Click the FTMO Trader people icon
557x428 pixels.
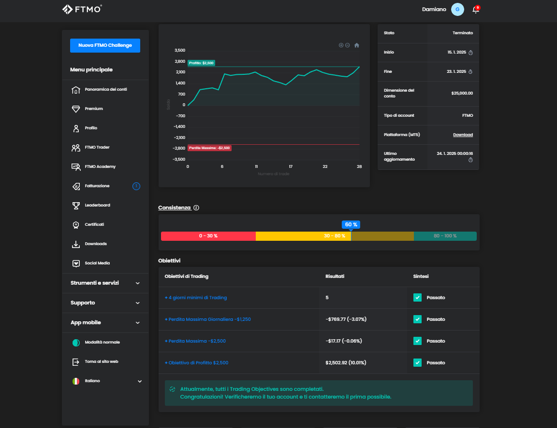tap(75, 148)
